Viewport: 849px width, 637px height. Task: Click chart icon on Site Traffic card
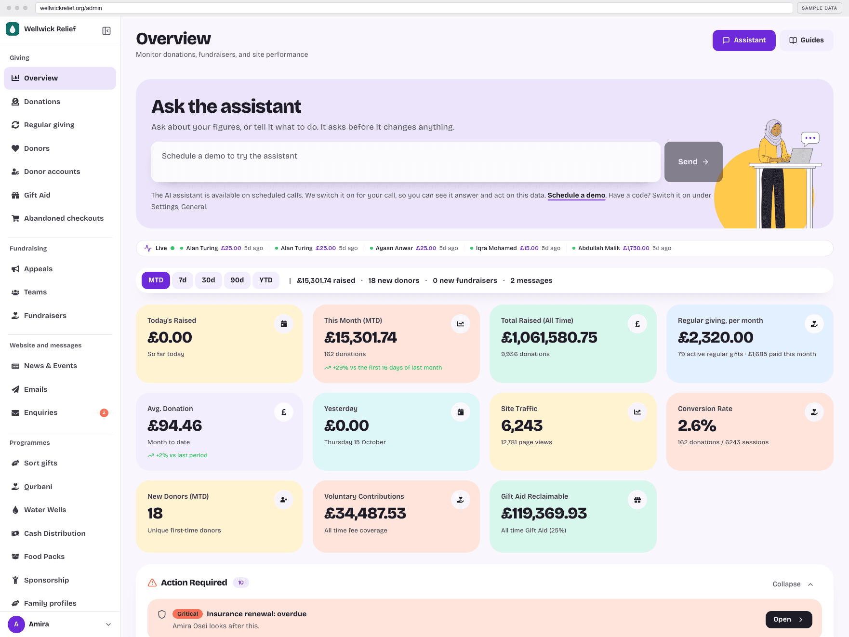(637, 412)
